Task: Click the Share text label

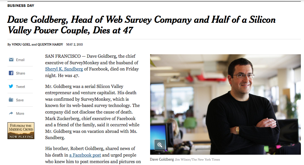Action: tap(20, 73)
